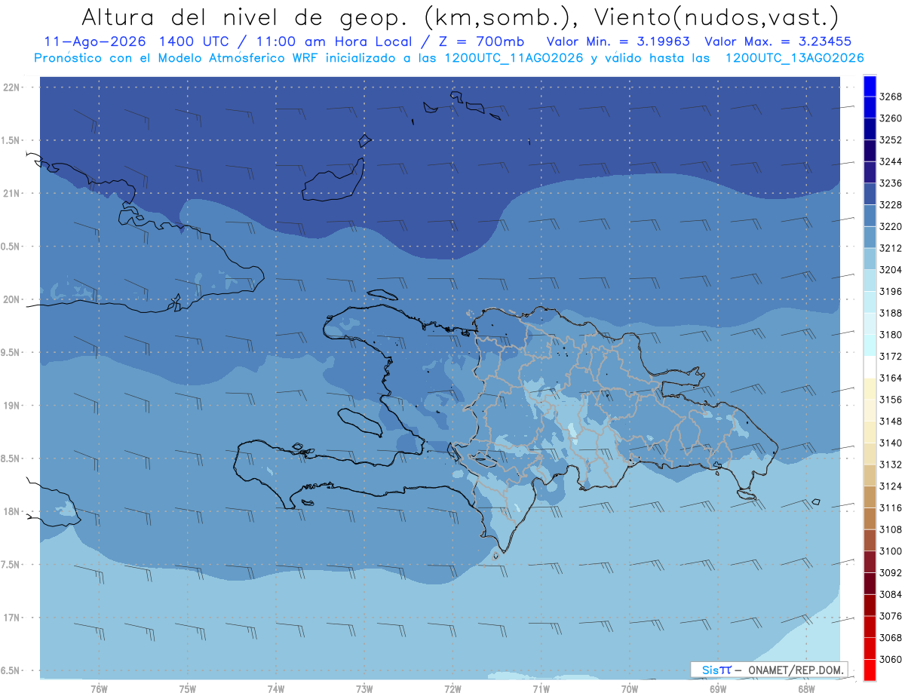Click the '20N' latitude axis label
Viewport: 905px width, 699px height.
[x=12, y=299]
